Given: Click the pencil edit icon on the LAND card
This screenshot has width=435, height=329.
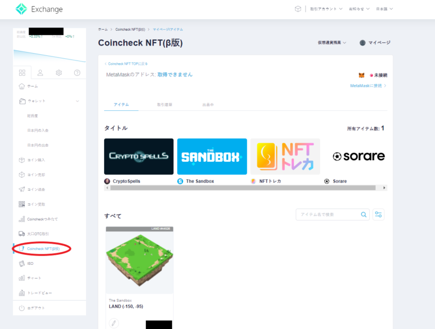Looking at the screenshot, I should click(114, 323).
